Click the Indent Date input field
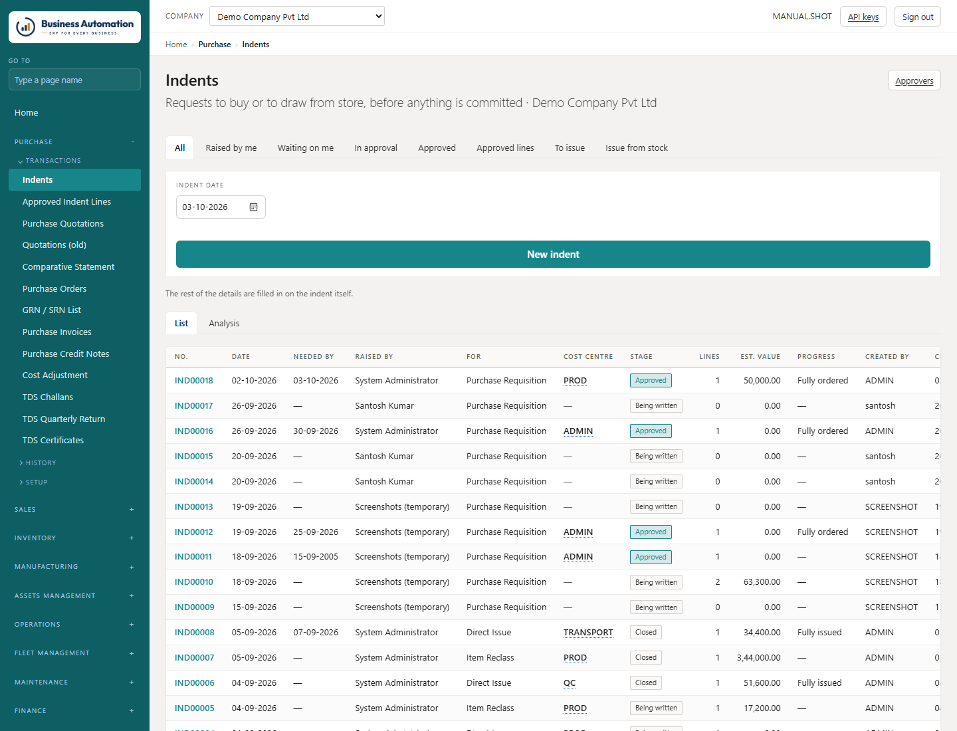The height and width of the screenshot is (731, 957). [221, 207]
